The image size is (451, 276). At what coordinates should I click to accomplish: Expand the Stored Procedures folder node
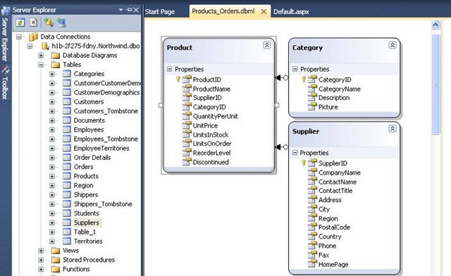41,260
